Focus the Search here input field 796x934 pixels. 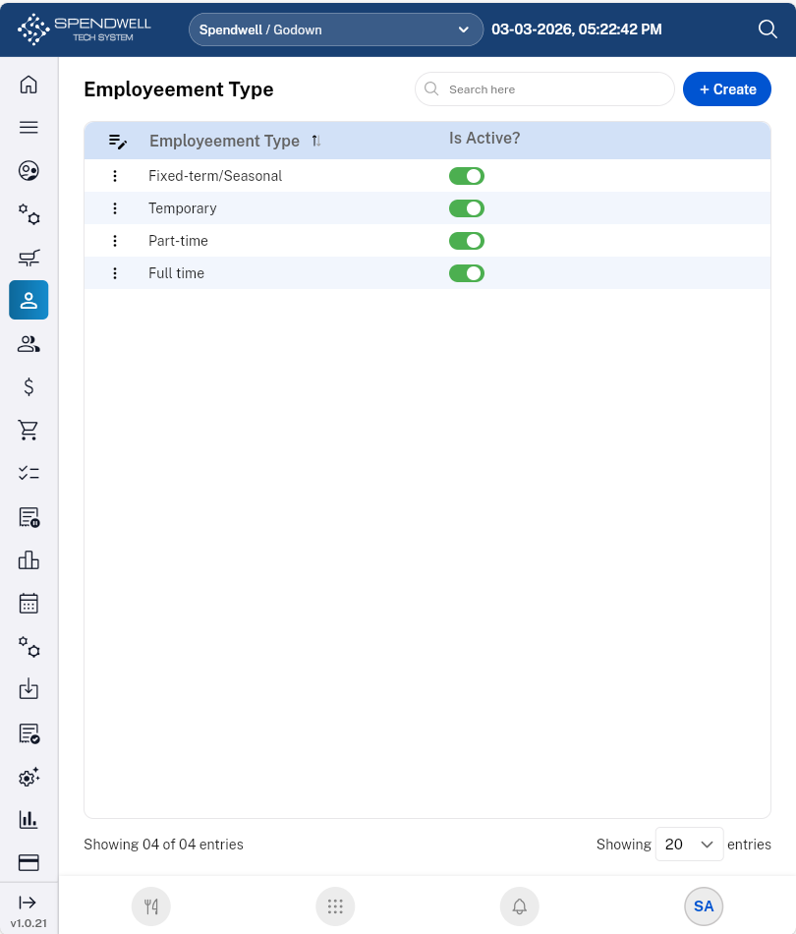544,89
